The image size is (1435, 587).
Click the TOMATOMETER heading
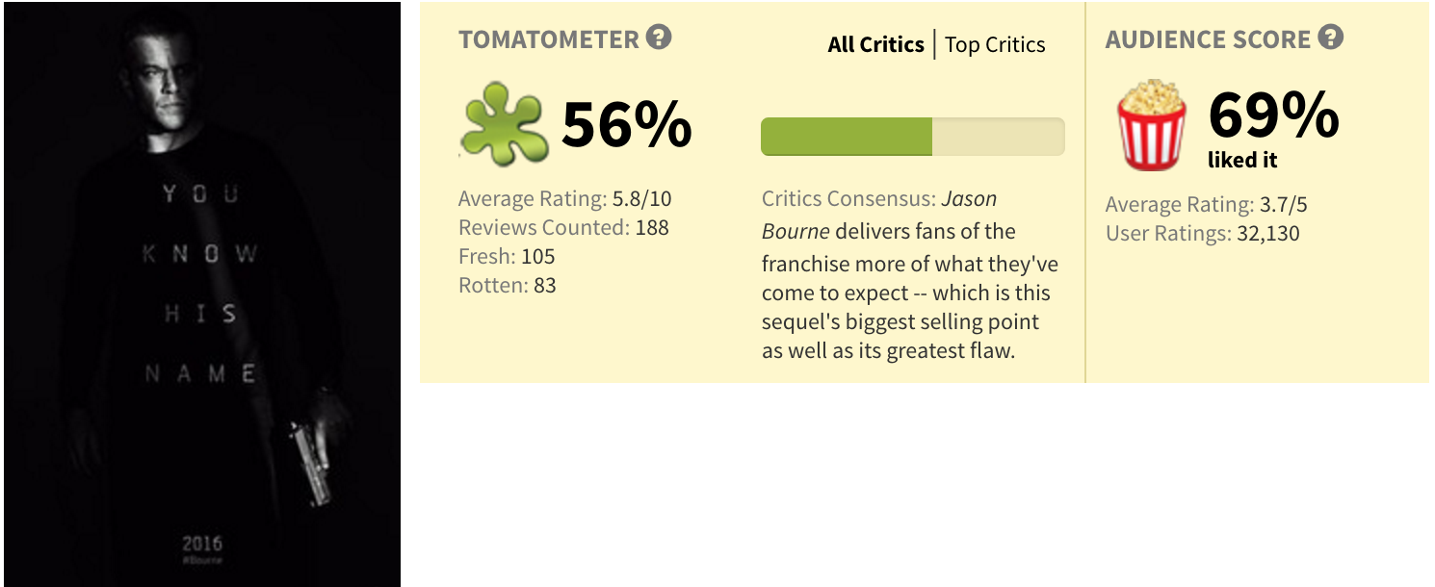(x=549, y=39)
